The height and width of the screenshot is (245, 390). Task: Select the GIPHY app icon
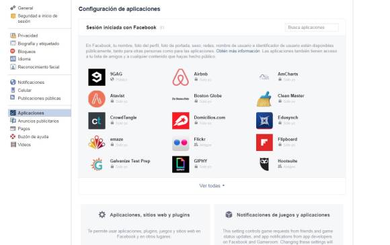(181, 164)
